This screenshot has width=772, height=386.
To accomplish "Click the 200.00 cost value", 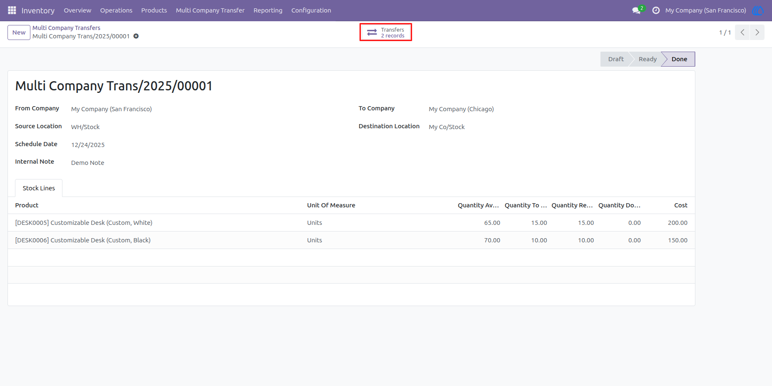I will [677, 223].
